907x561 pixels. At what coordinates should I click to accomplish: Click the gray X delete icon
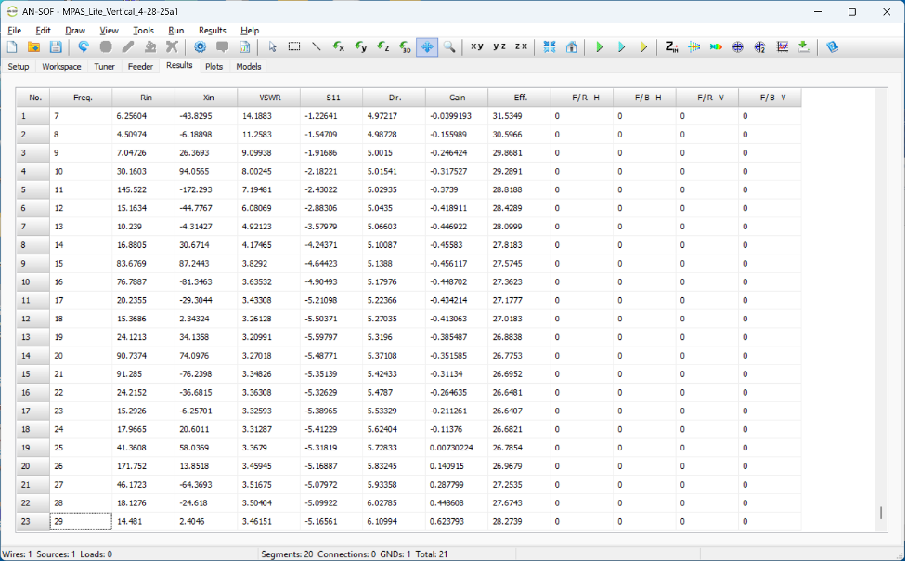(x=172, y=47)
